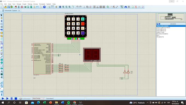Open the Base Design variant dropdown

(x=38, y=98)
